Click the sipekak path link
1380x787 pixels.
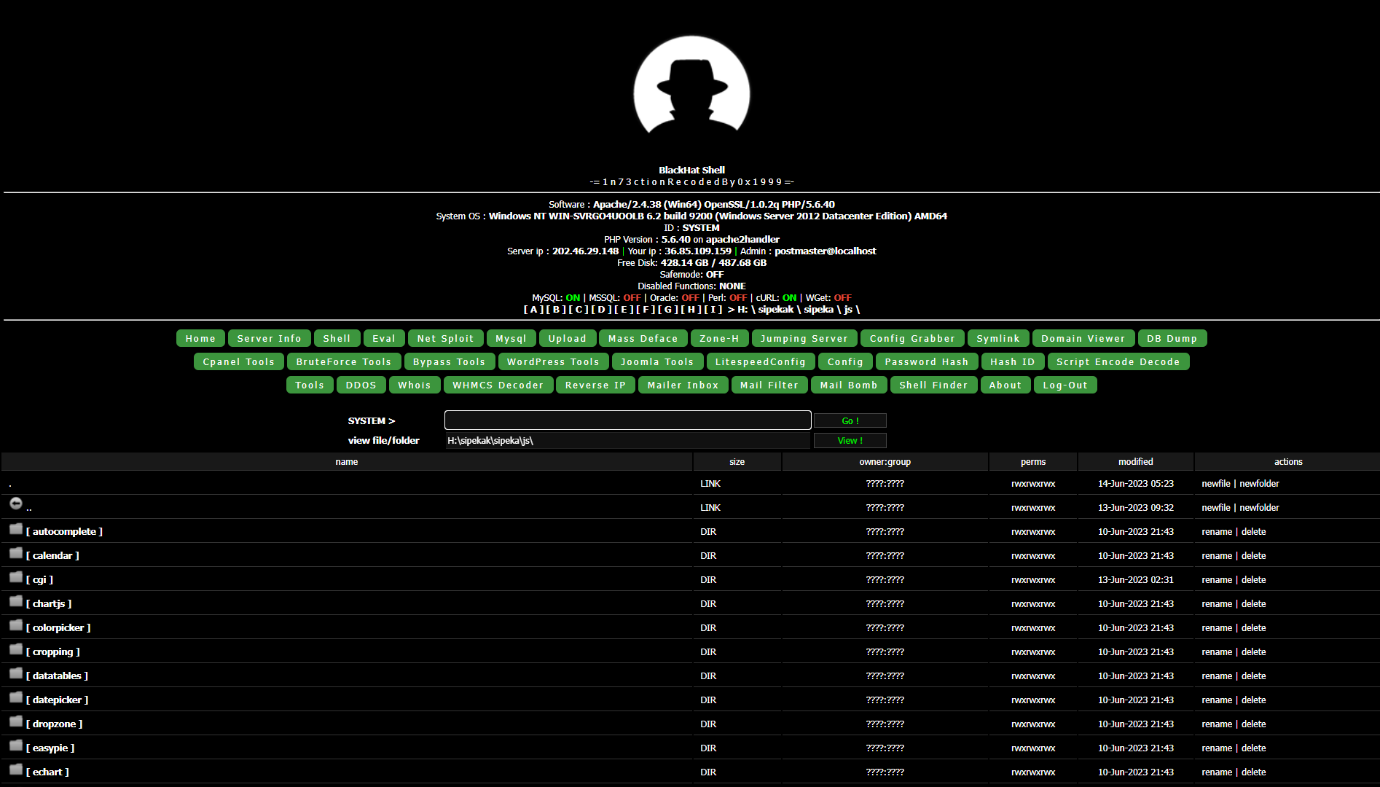point(776,309)
